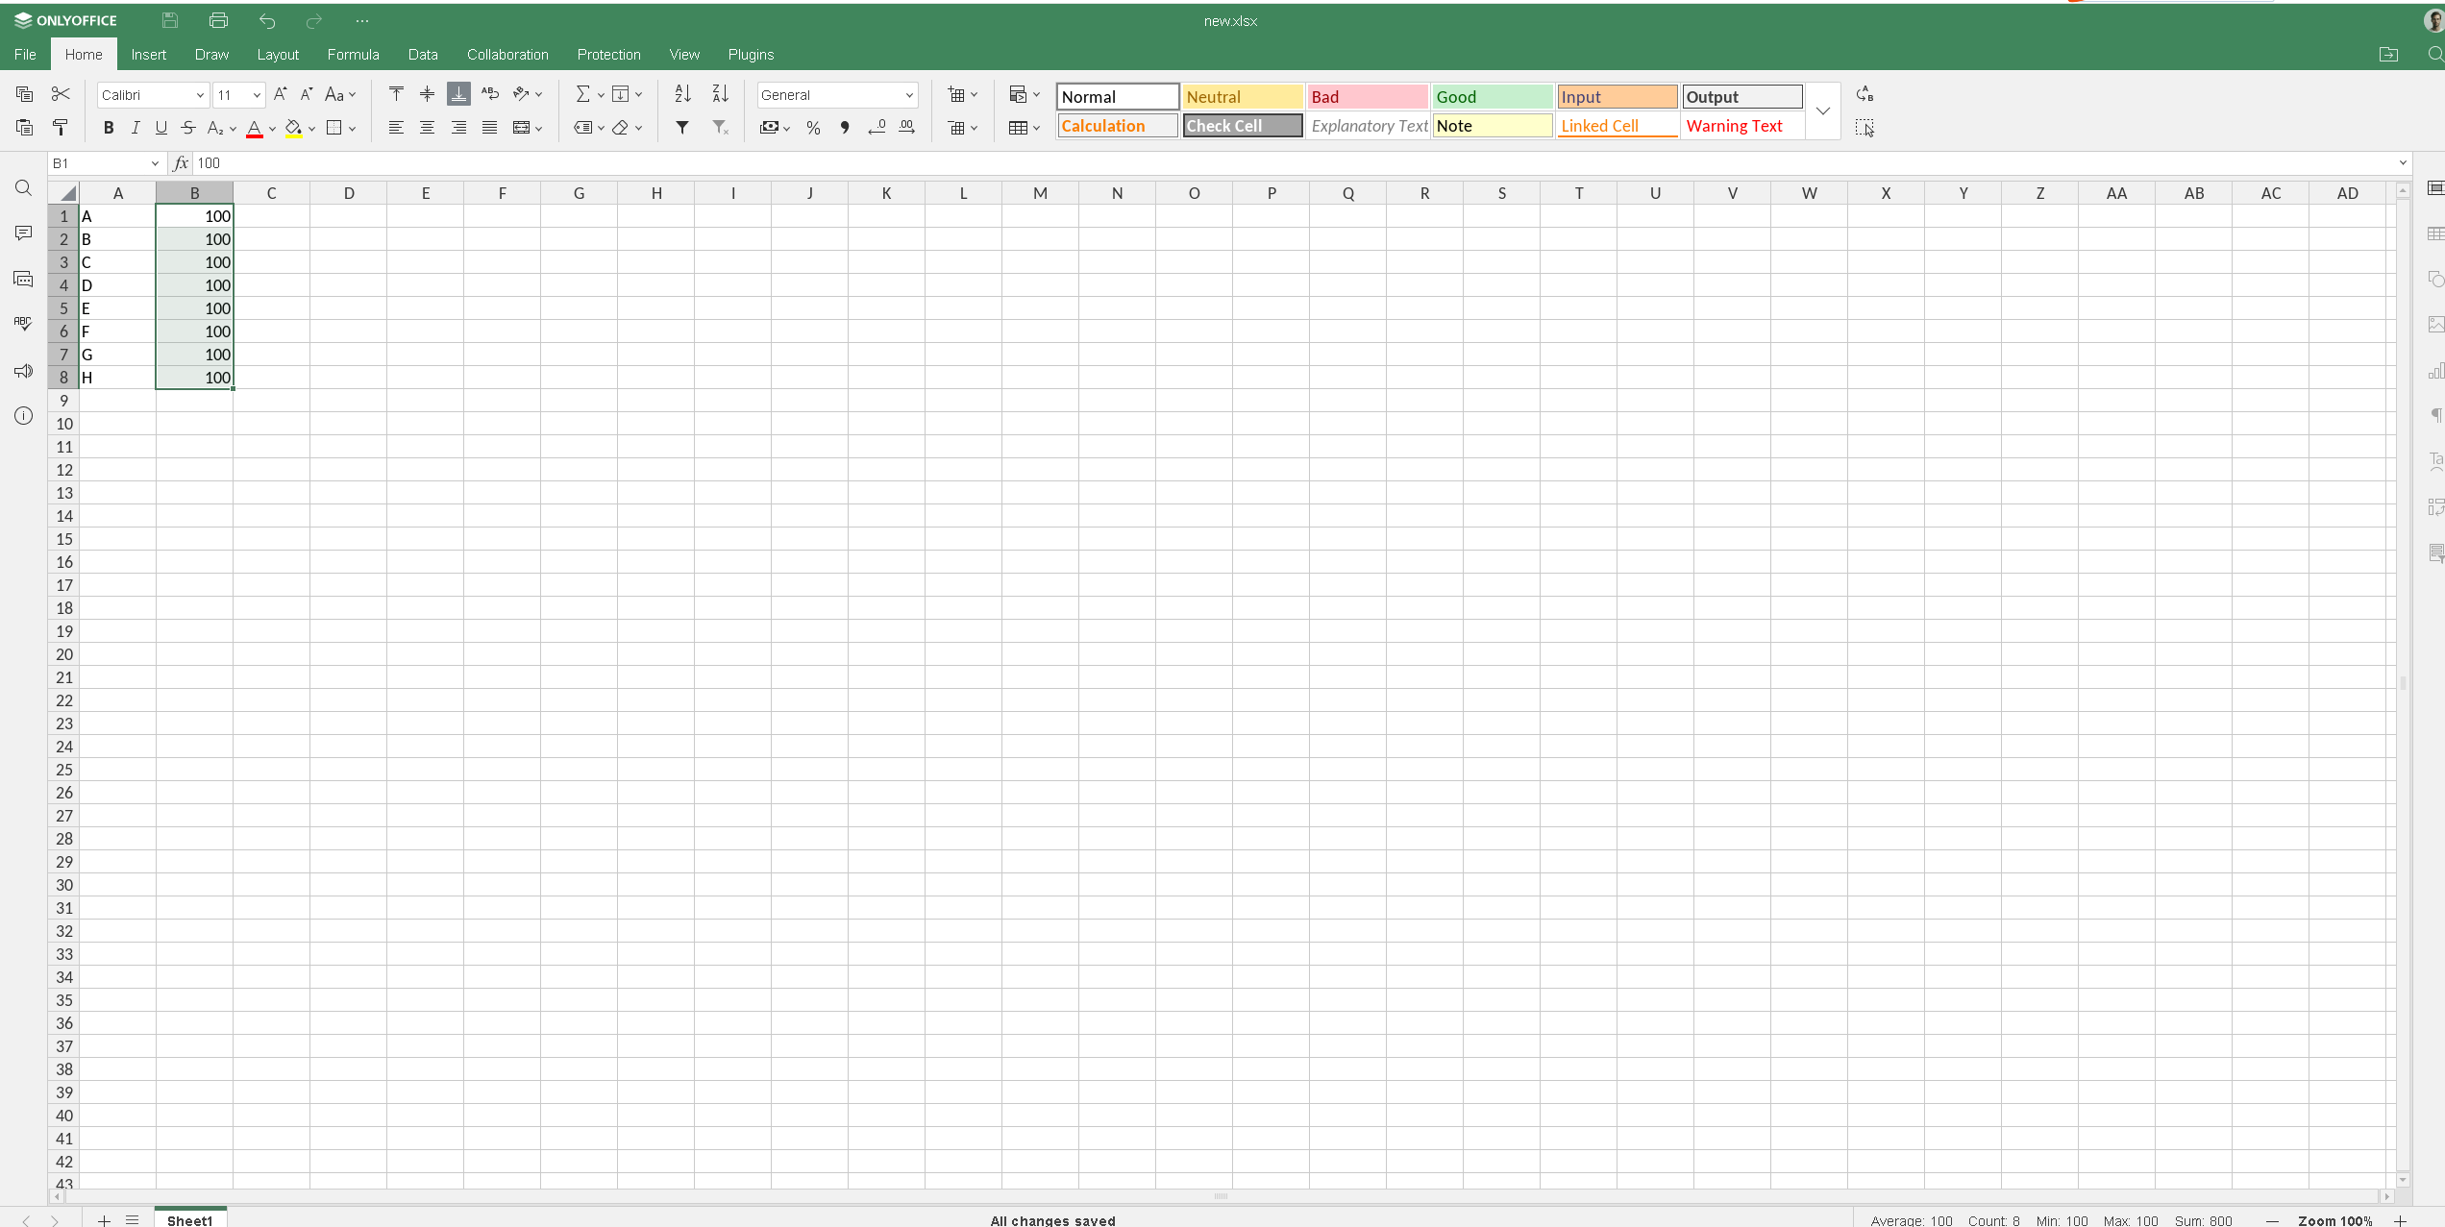Expand the cell styles gallery
The width and height of the screenshot is (2445, 1227).
pos(1822,111)
